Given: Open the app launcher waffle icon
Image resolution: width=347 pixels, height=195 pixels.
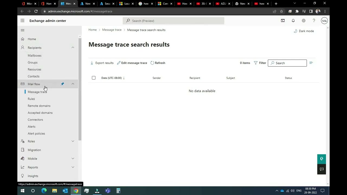Looking at the screenshot, I should pos(23,21).
